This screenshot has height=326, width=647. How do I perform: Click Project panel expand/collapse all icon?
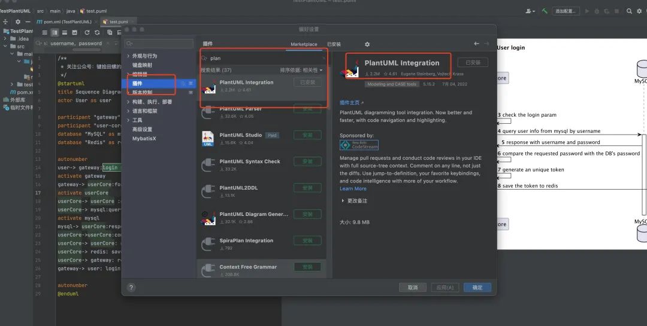tap(5, 22)
